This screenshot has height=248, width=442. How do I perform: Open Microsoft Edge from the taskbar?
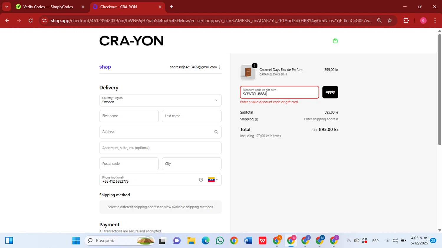(205, 241)
